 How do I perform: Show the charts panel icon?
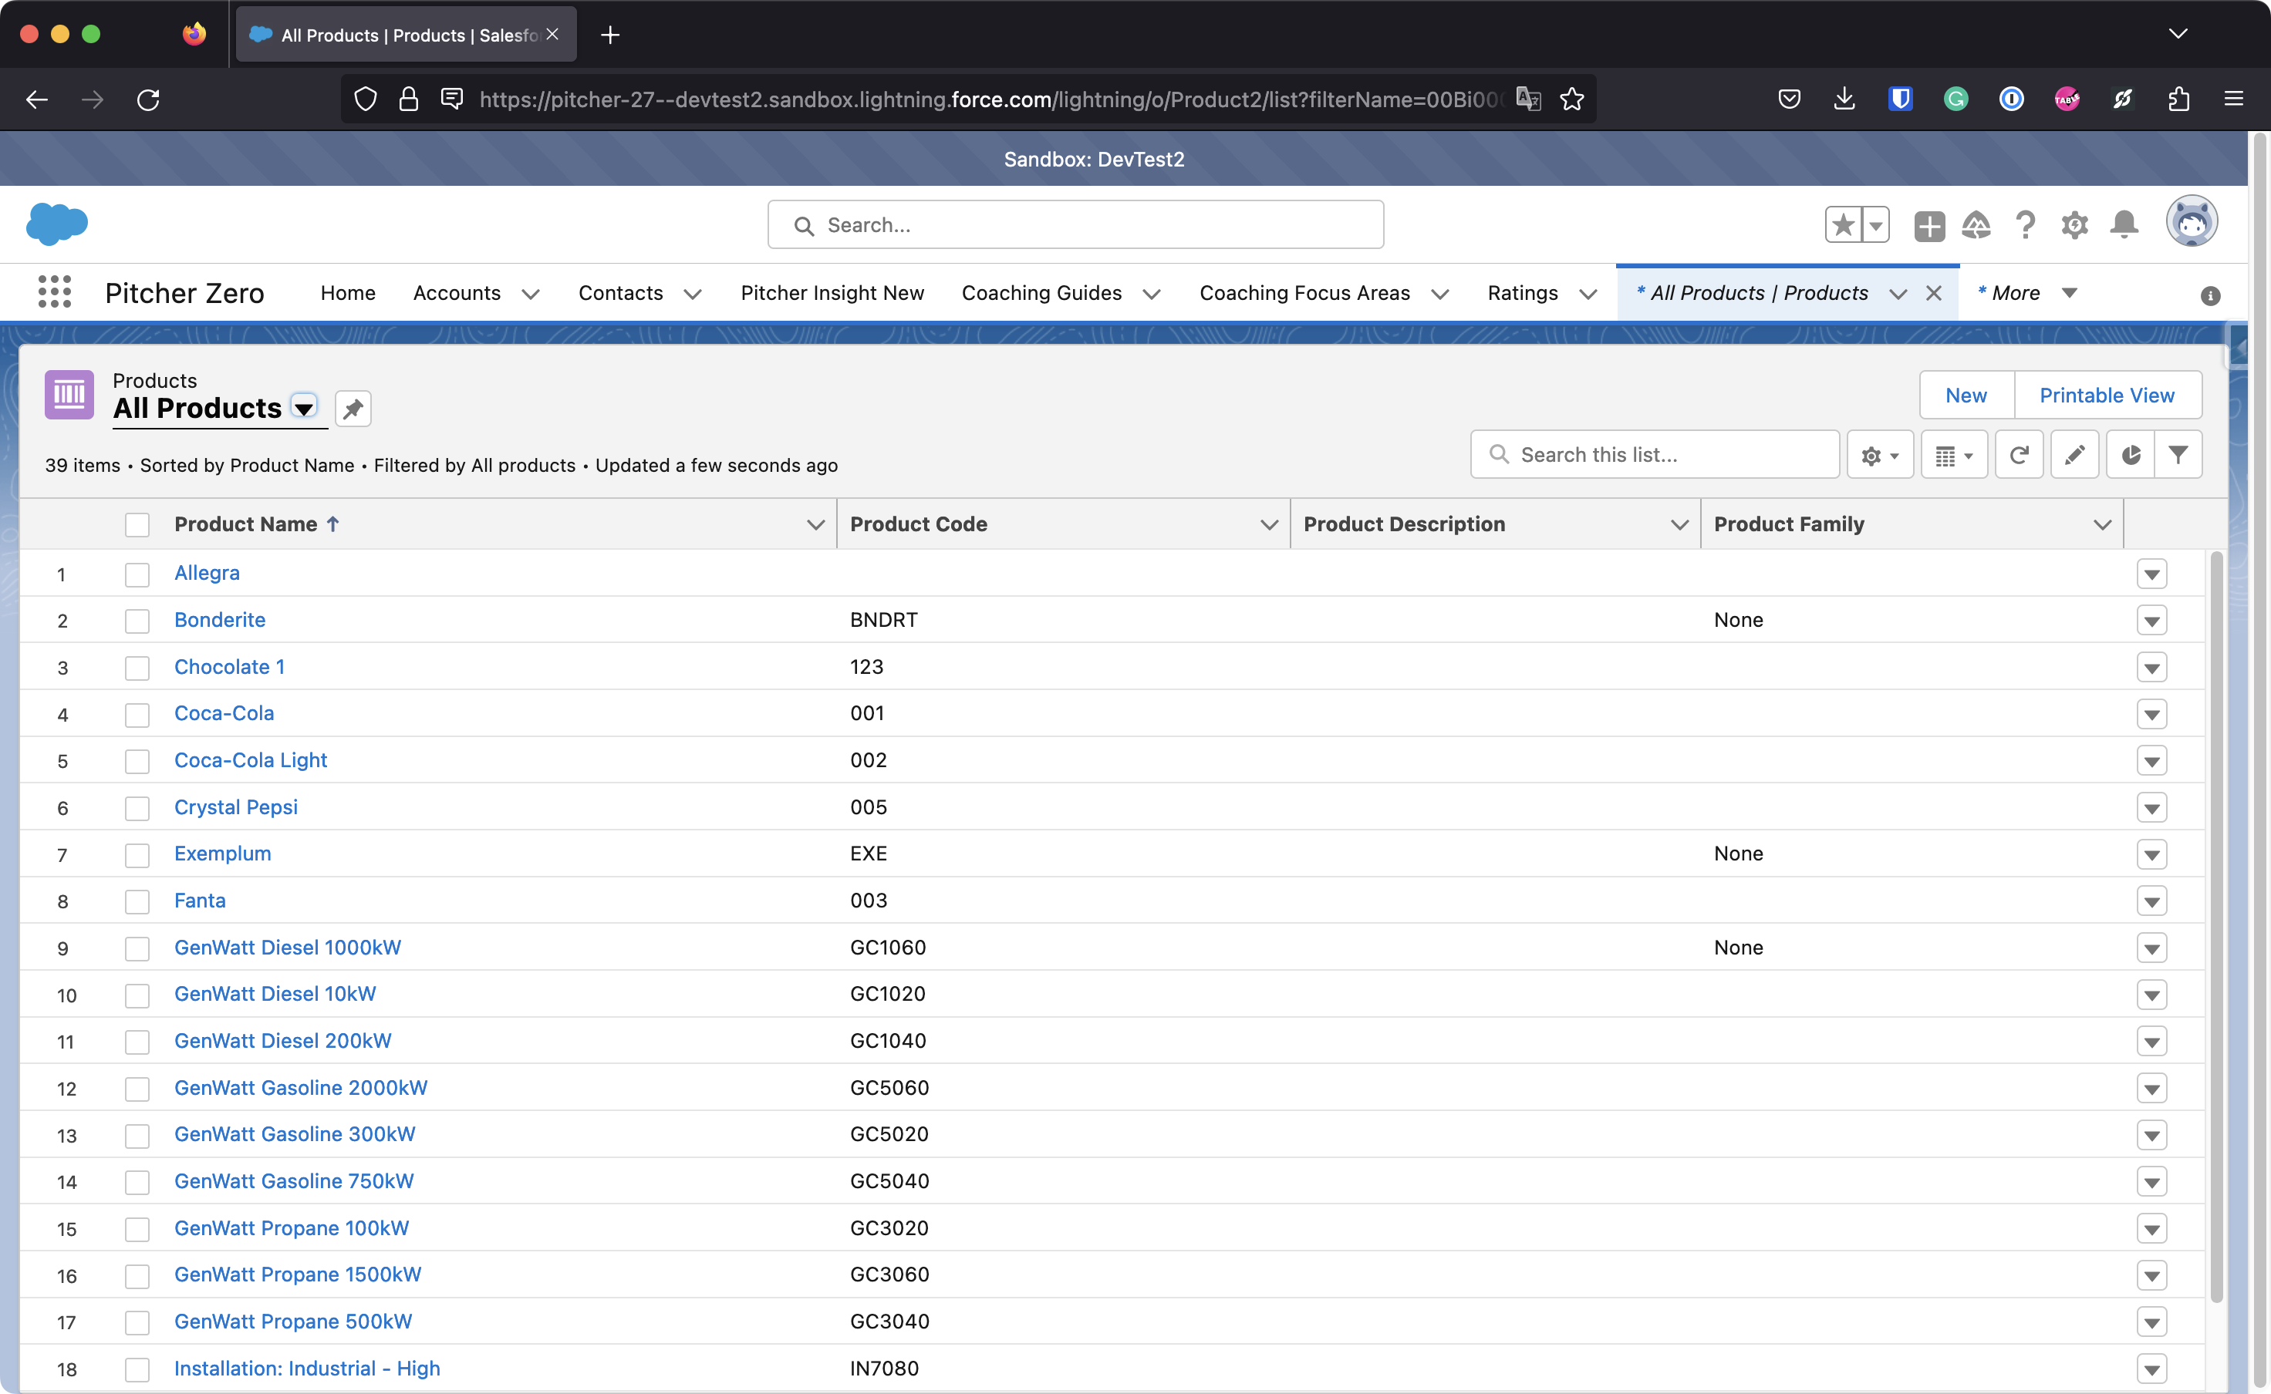pos(2130,455)
